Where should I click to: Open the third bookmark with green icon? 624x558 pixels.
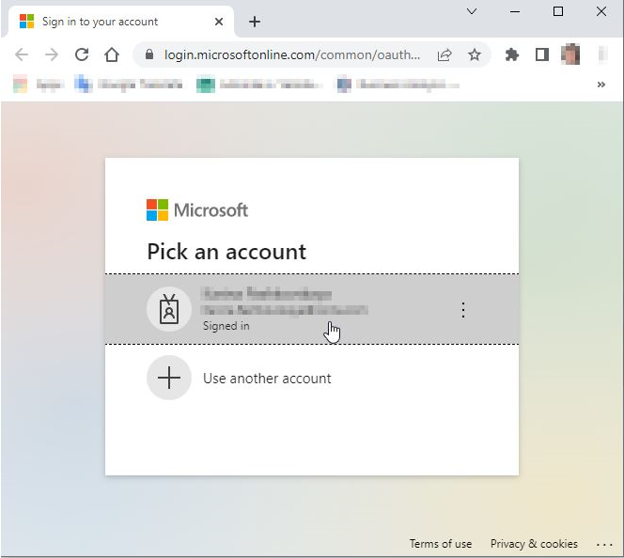[x=258, y=85]
